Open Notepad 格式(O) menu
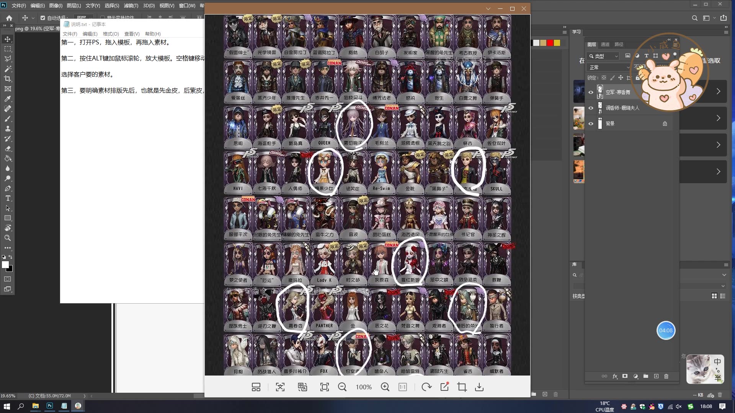This screenshot has width=735, height=413. click(111, 34)
